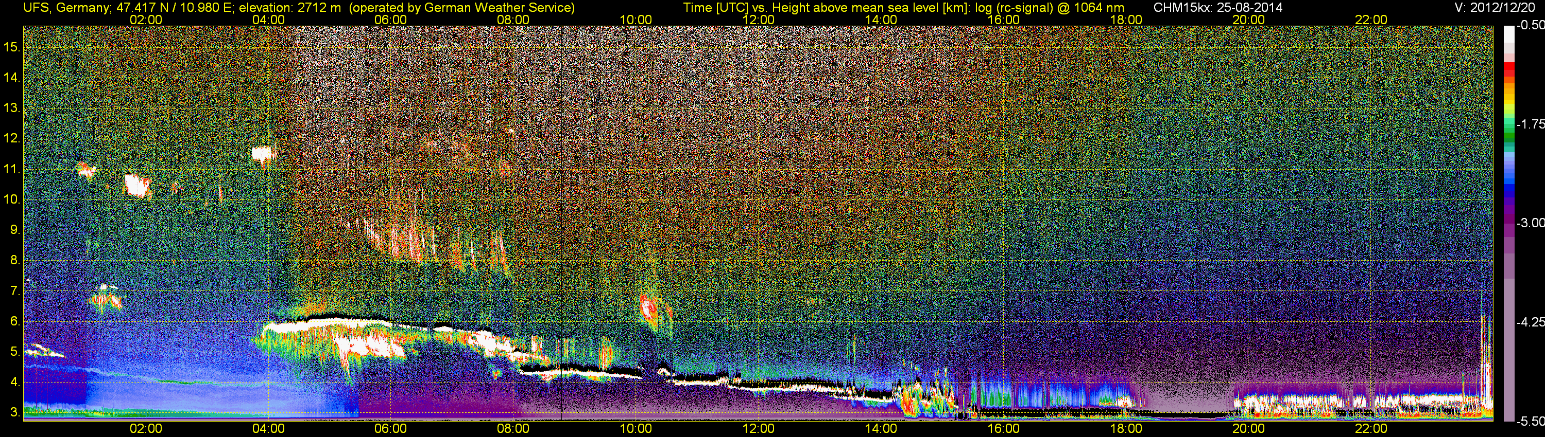
Task: Click the 16:00 label on the lower time axis
Action: click(x=1003, y=429)
